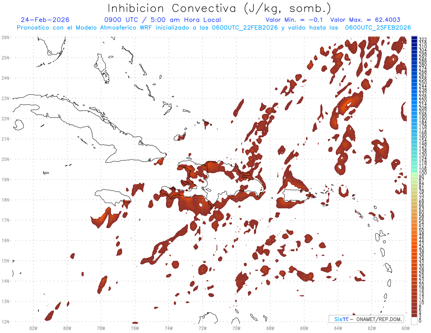Image resolution: width=431 pixels, height=333 pixels.
Task: Click the 'SisTT - ONAMET/REP.DOM.' credit box
Action: click(x=366, y=319)
